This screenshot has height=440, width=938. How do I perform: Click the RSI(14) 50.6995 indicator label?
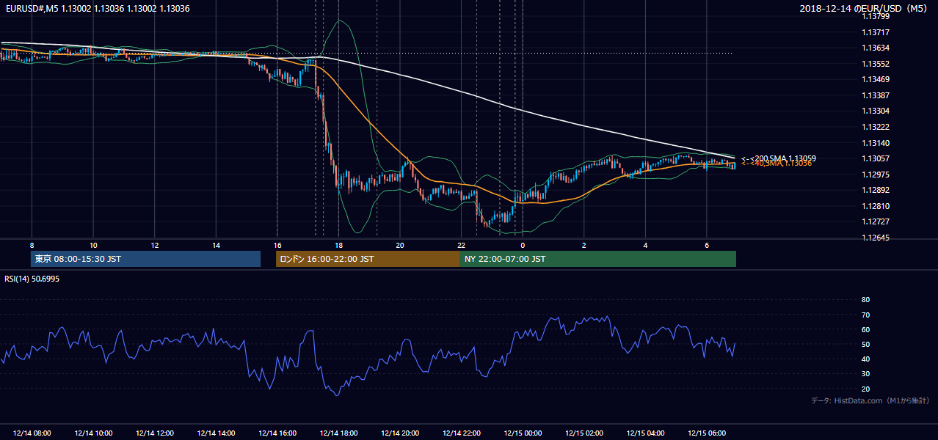point(32,279)
